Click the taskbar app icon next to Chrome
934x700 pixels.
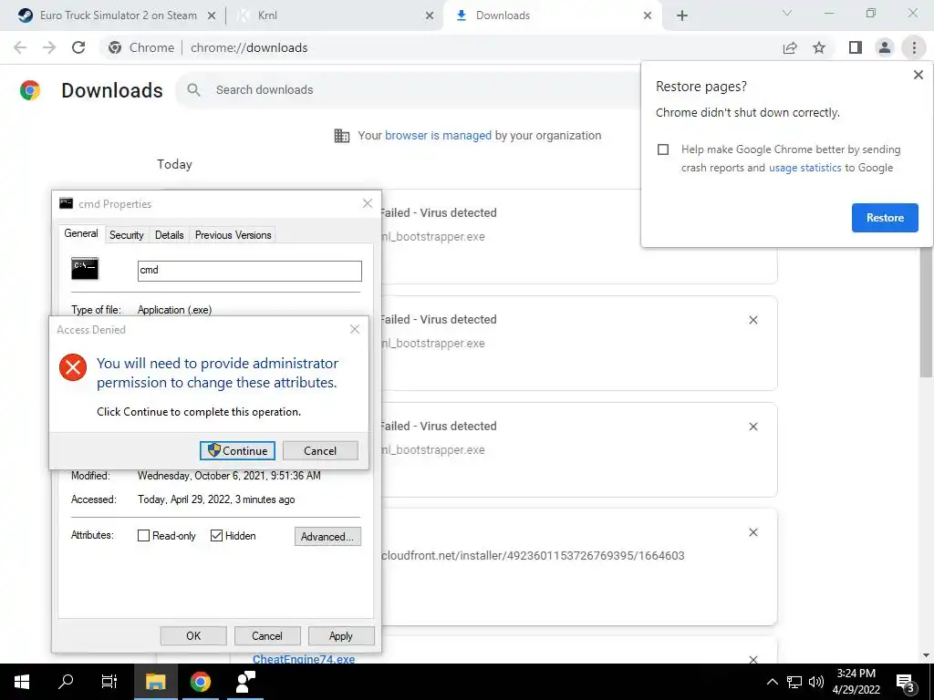(x=245, y=682)
